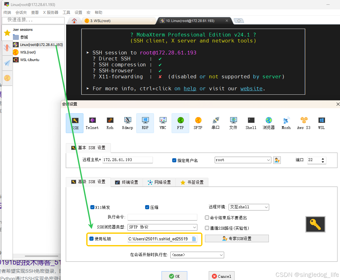Click the 执行命令 input field
This screenshot has height=280, width=340.
tap(162, 217)
